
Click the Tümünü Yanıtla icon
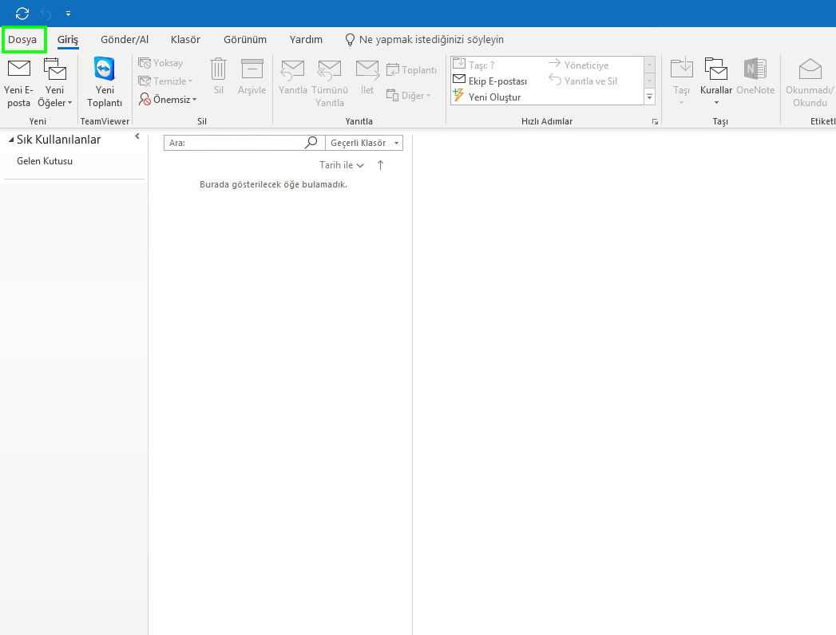tap(329, 76)
